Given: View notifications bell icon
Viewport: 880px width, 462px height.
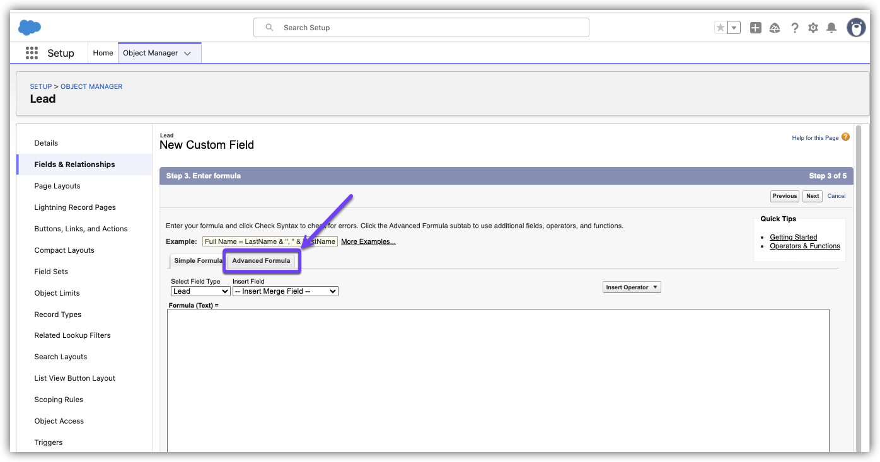Looking at the screenshot, I should click(x=831, y=28).
